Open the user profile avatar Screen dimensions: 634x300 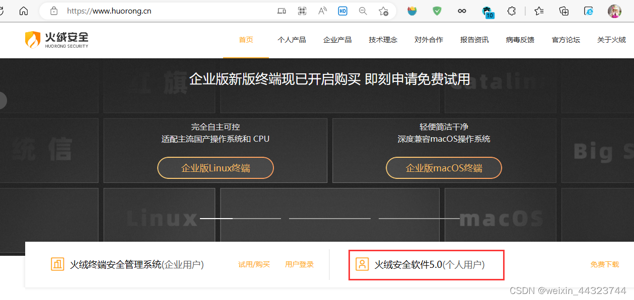[614, 11]
